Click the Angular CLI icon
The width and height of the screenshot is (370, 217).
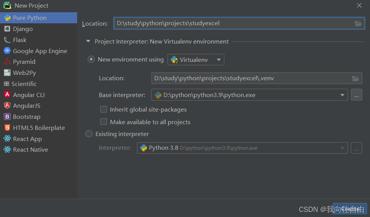click(7, 95)
